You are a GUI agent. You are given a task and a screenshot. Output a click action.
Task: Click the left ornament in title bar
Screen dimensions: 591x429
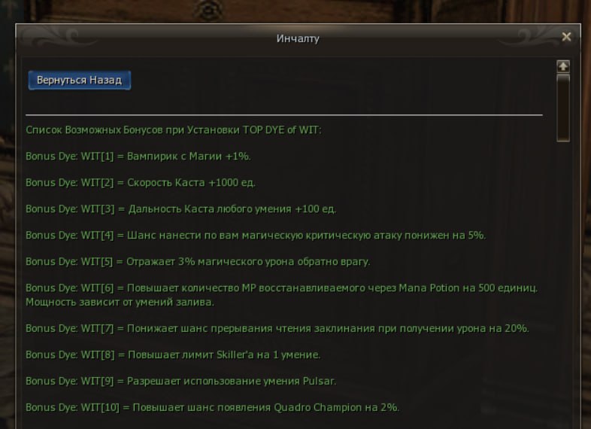56,38
